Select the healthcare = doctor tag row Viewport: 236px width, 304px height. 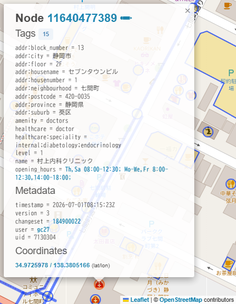click(44, 129)
